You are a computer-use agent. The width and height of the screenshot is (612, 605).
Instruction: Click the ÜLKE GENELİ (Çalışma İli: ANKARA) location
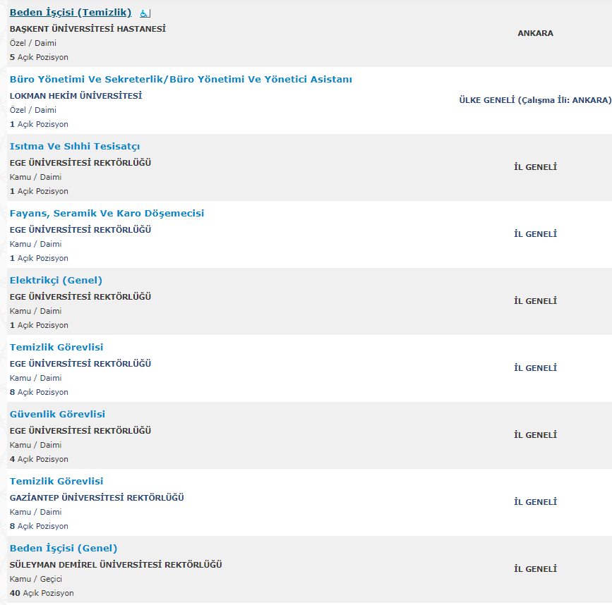point(535,100)
